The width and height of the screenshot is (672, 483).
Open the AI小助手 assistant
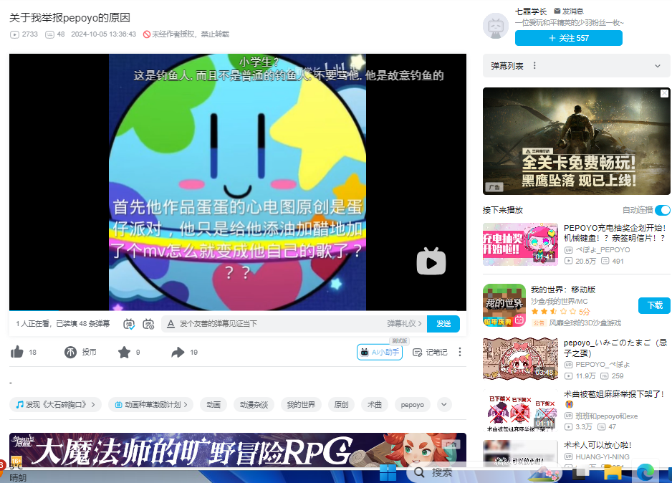click(x=380, y=353)
